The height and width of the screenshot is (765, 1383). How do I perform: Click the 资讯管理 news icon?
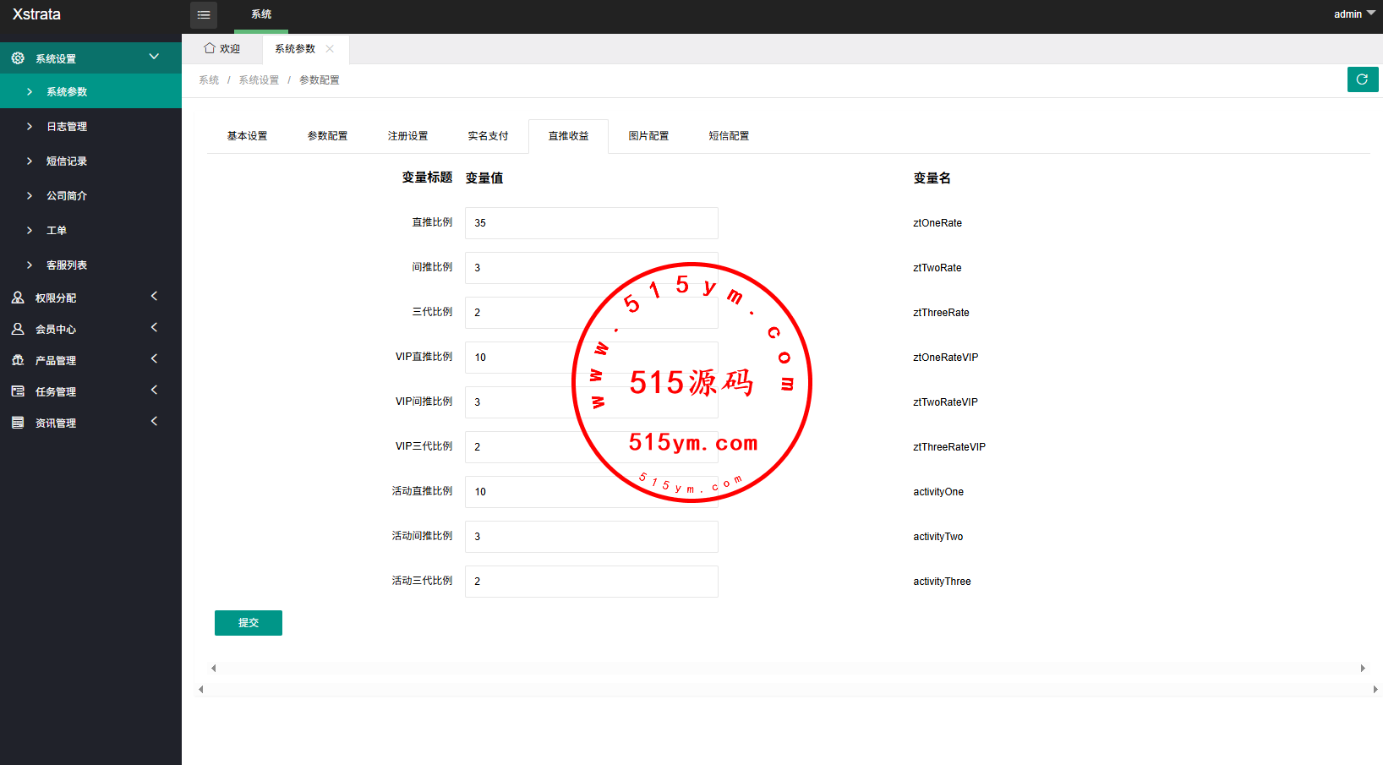pyautogui.click(x=18, y=423)
